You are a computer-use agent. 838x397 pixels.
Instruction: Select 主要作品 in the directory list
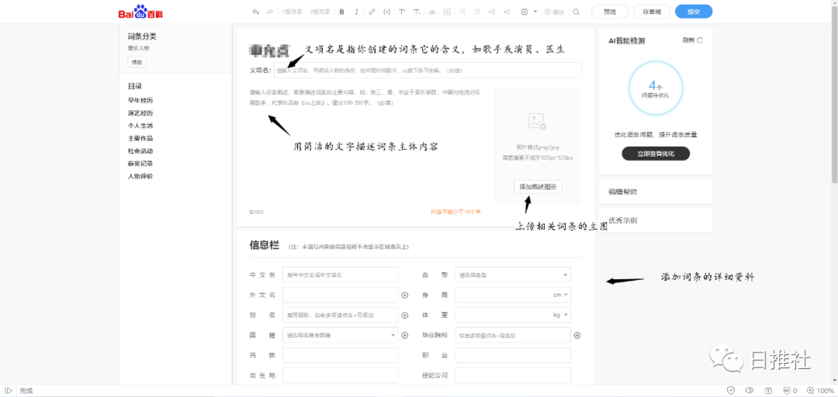tap(140, 138)
